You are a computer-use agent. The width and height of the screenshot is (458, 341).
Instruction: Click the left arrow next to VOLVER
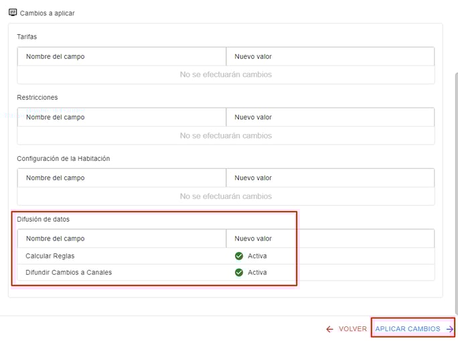point(329,329)
